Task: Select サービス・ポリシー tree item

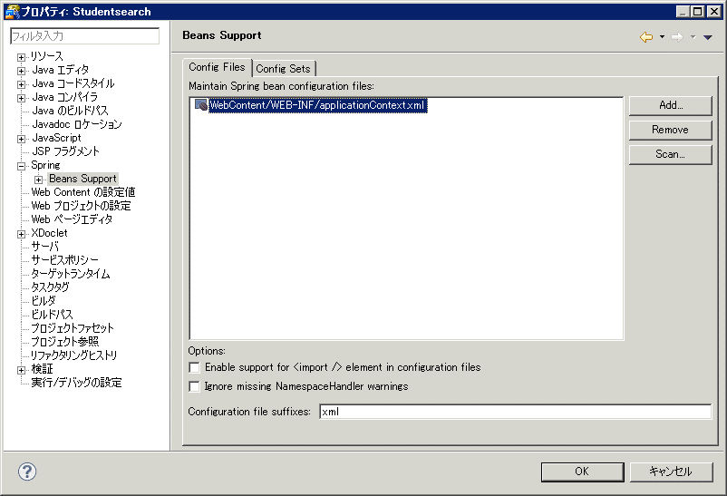Action: tap(65, 260)
